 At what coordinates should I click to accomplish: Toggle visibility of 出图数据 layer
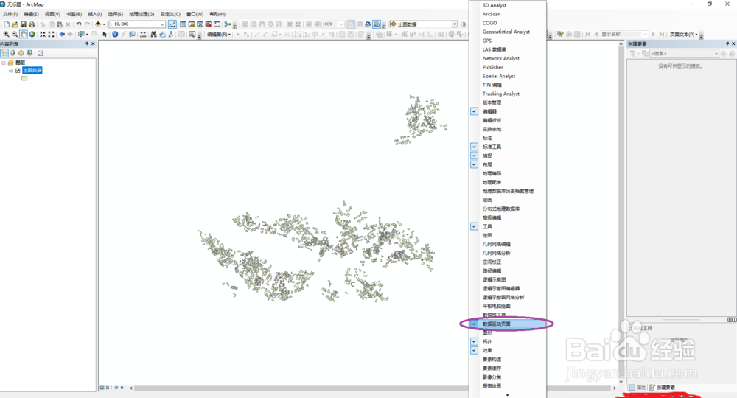coord(18,71)
